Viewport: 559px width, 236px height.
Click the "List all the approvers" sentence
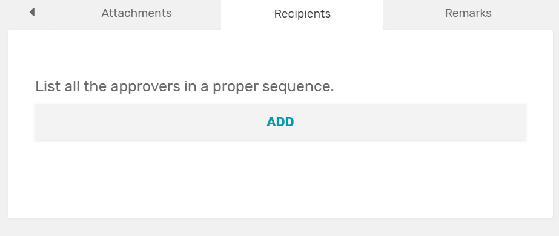[185, 86]
